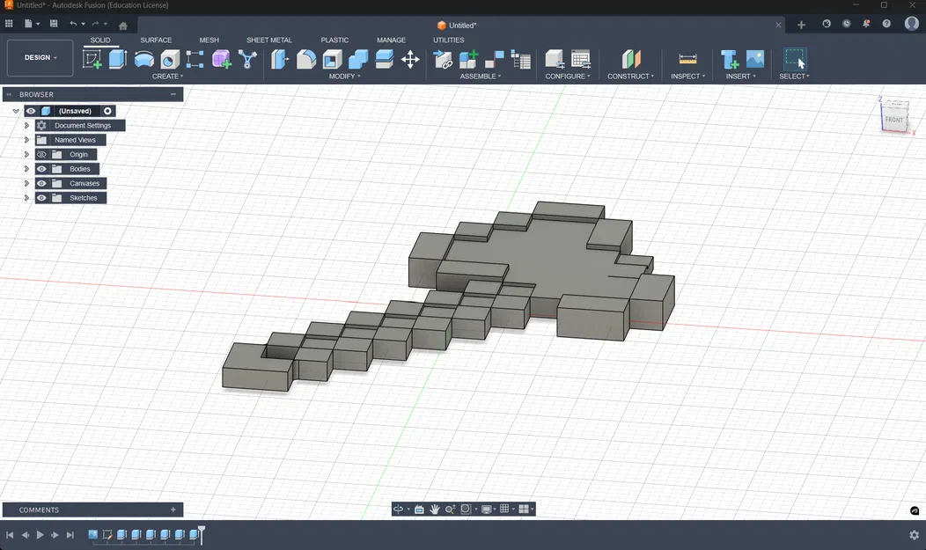Select the Pan tool in navigation bar
This screenshot has width=926, height=550.
[435, 509]
